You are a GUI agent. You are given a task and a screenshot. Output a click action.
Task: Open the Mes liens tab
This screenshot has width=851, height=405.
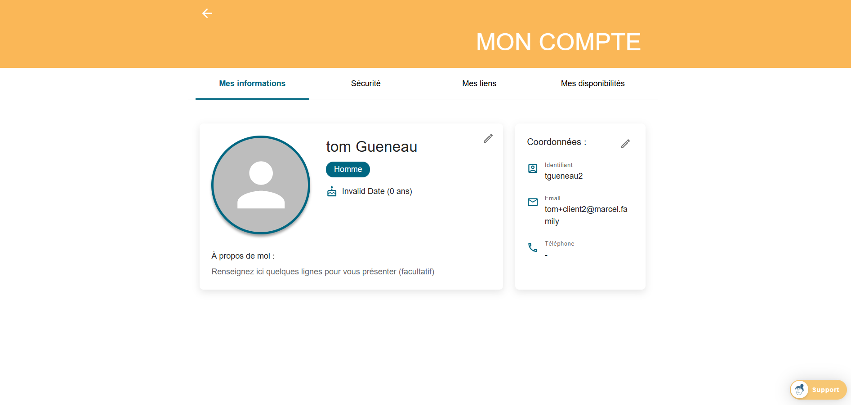[x=479, y=84]
